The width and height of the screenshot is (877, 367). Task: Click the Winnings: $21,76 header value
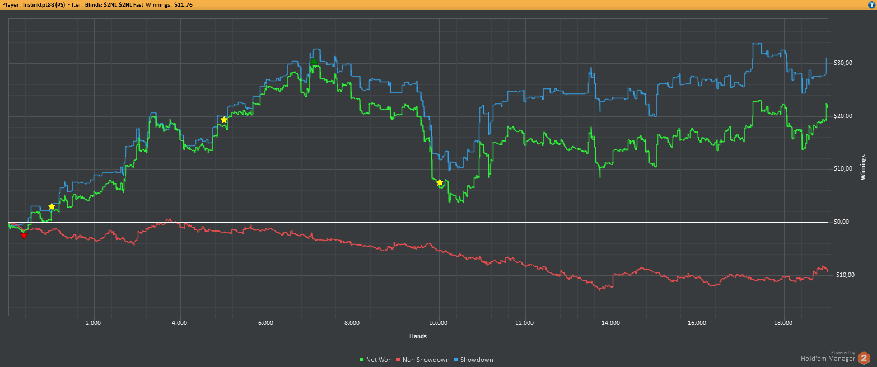(x=169, y=4)
